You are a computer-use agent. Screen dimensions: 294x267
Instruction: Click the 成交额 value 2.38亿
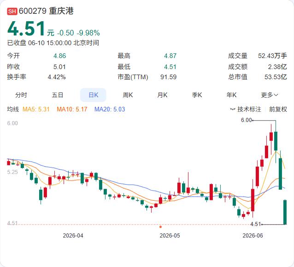click(x=277, y=67)
